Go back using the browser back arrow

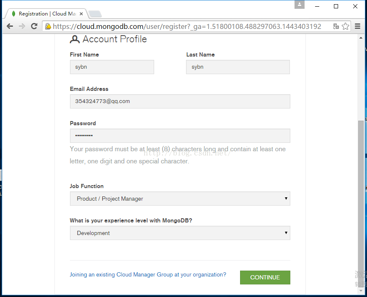[10, 26]
